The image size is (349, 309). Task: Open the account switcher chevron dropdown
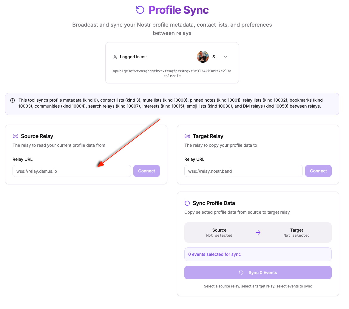[226, 57]
